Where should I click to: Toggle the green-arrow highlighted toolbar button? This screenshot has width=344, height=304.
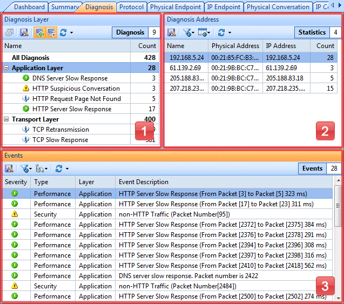click(39, 33)
